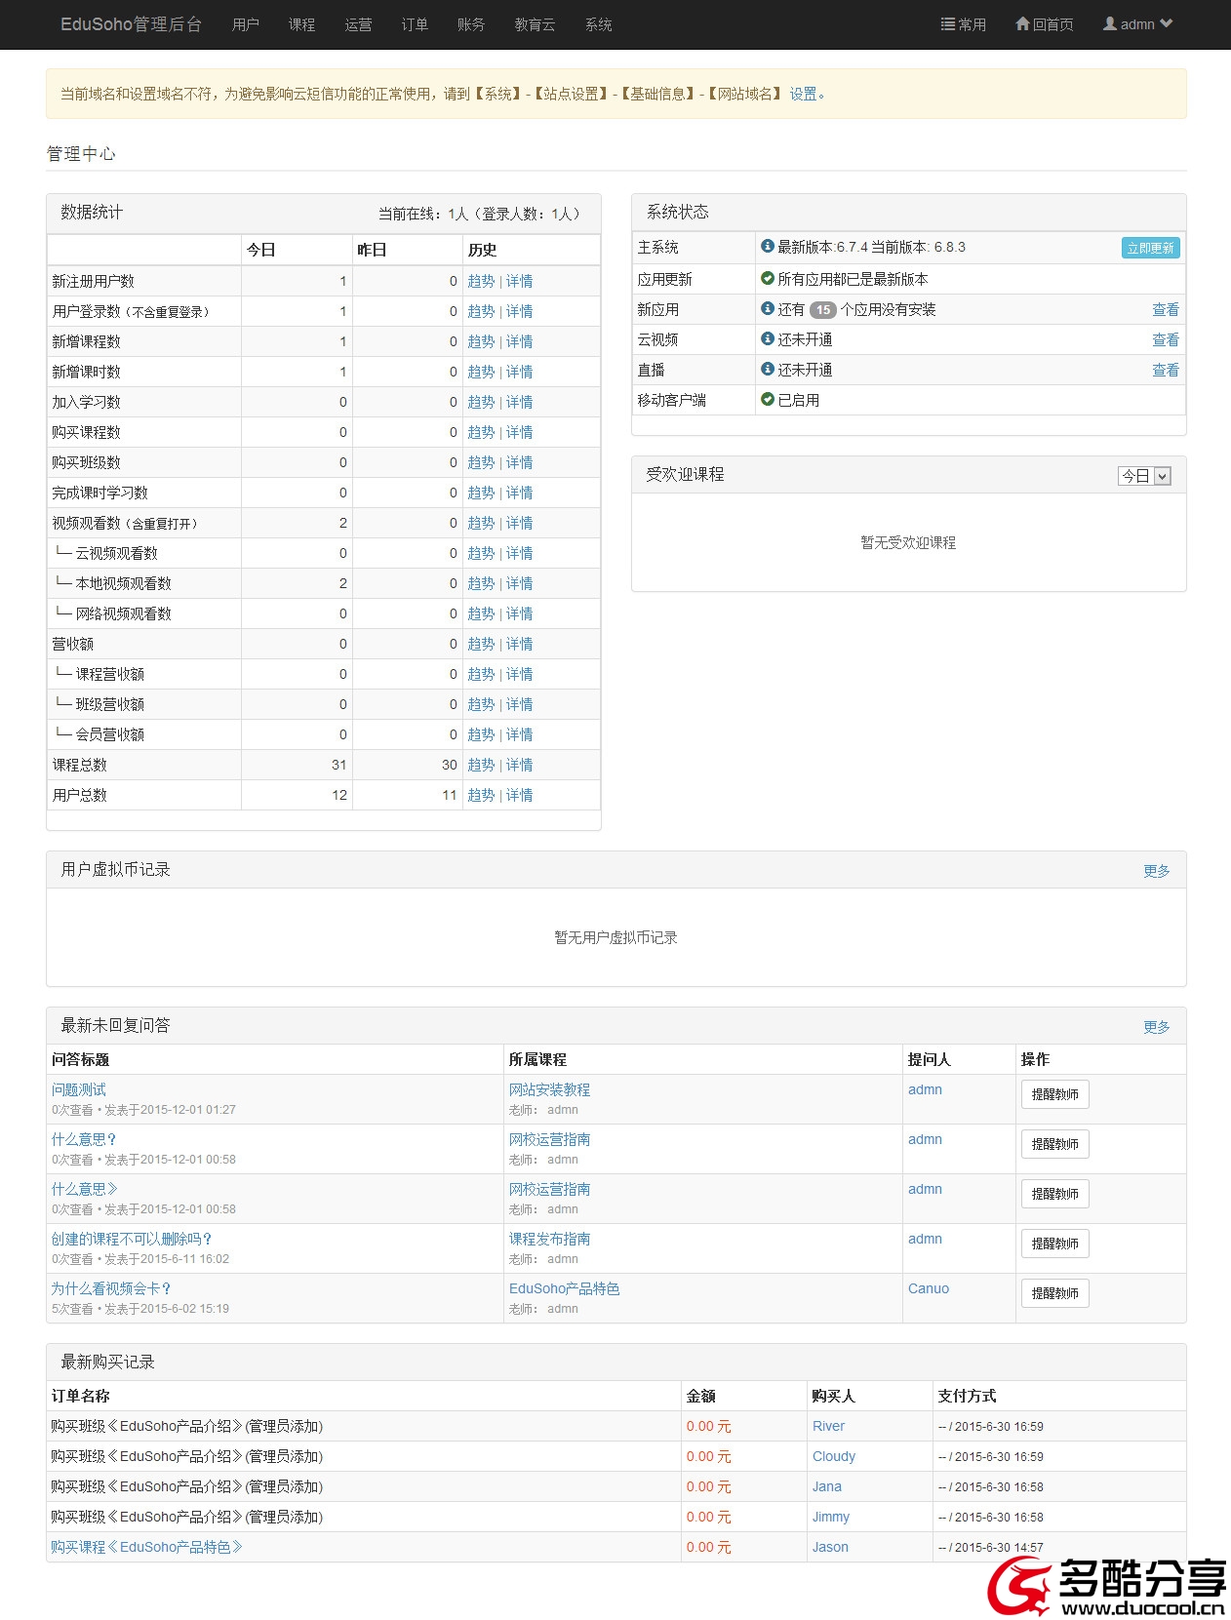The height and width of the screenshot is (1620, 1231).
Task: Open 详情 for 新注册用户数
Action: (x=520, y=281)
